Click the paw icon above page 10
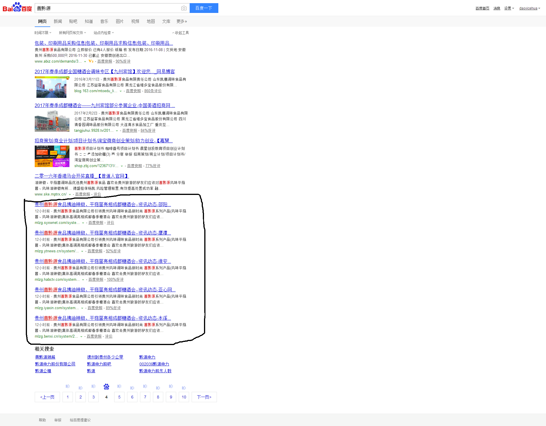Screen dimensions: 546x426 pos(184,388)
